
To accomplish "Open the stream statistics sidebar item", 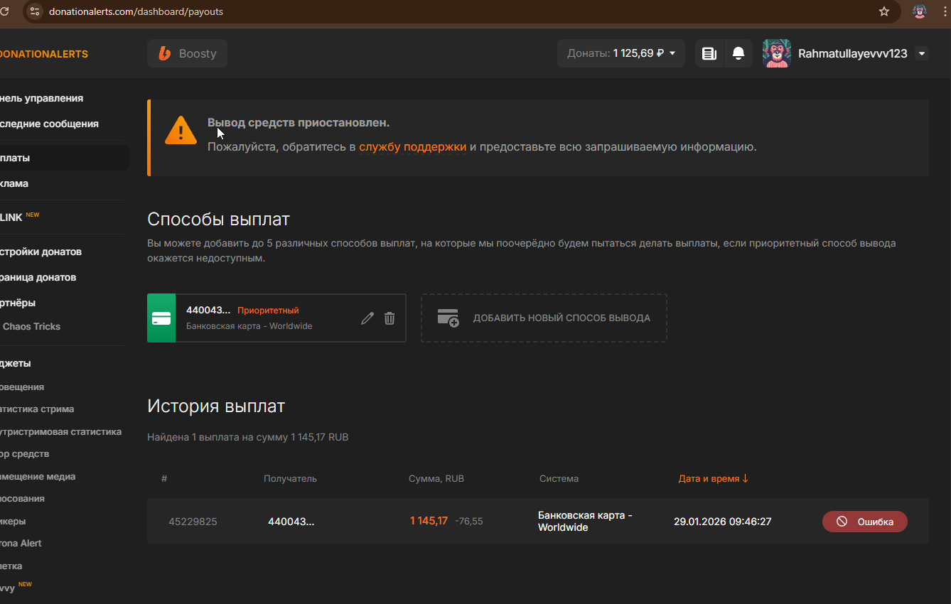I will coord(37,409).
